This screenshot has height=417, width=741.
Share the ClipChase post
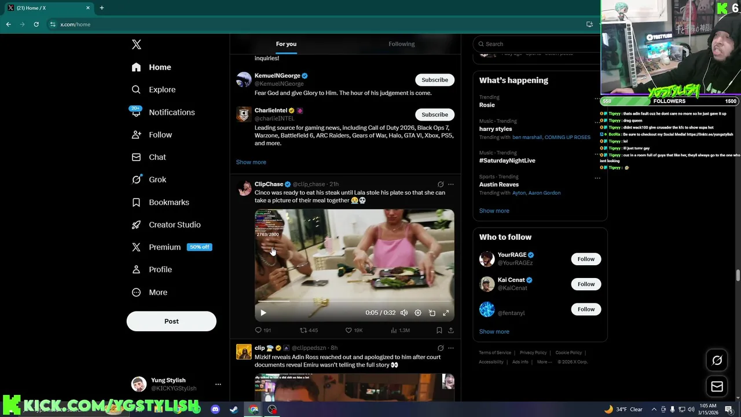(451, 330)
